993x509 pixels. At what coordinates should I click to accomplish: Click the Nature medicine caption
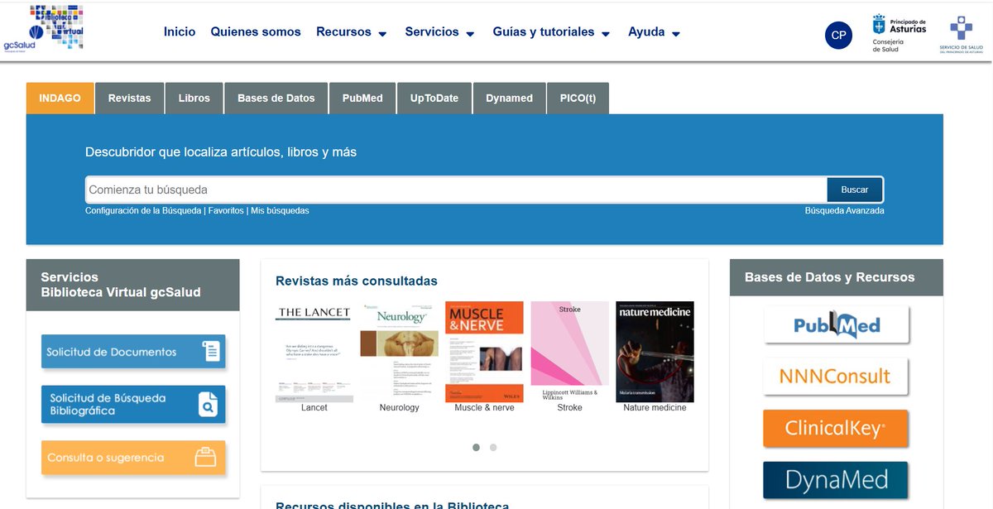click(x=655, y=408)
